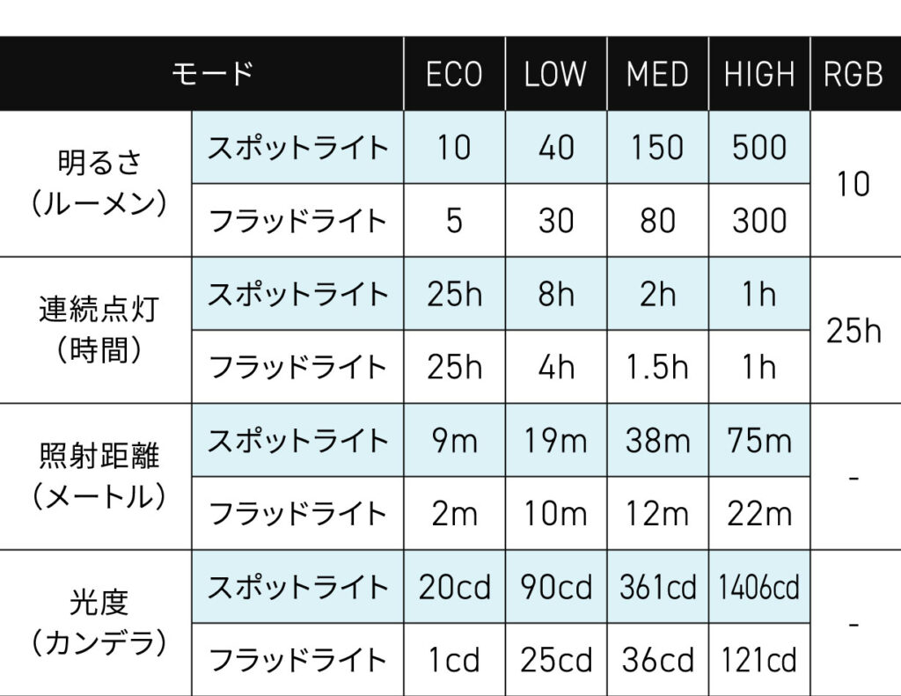Click the 照射距離 (メートル) row label

[x=98, y=477]
